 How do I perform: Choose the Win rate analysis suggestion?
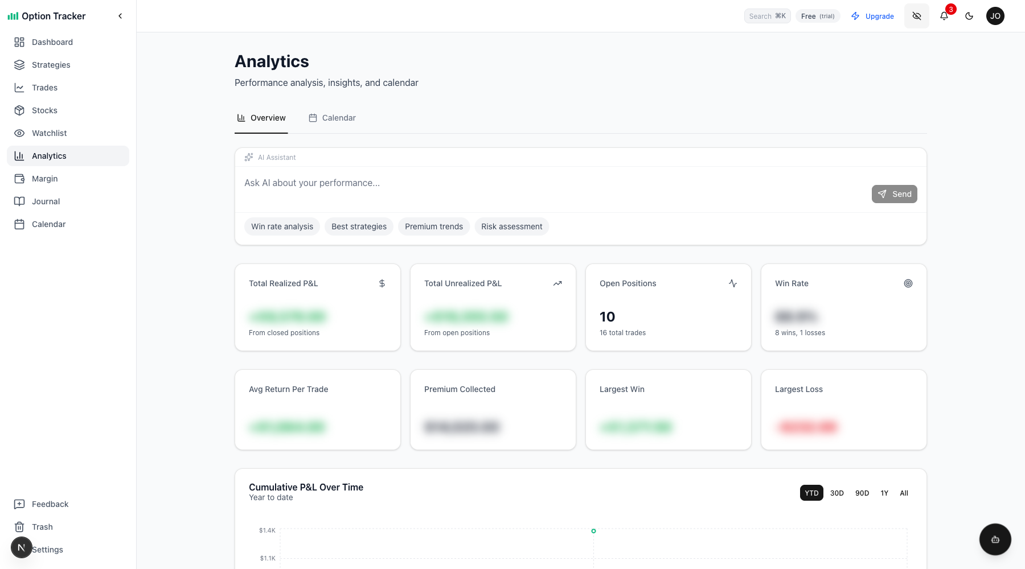point(282,226)
